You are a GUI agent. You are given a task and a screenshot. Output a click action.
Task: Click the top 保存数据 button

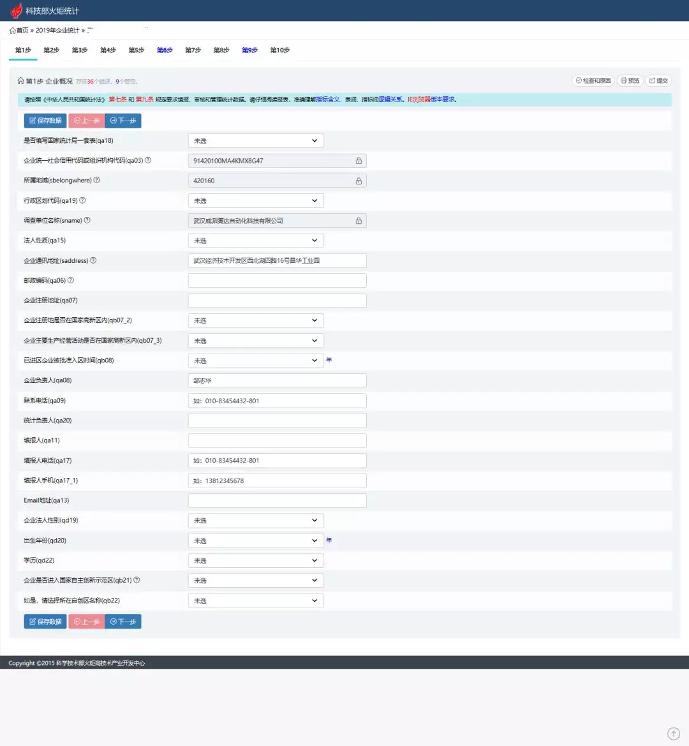[x=45, y=121]
